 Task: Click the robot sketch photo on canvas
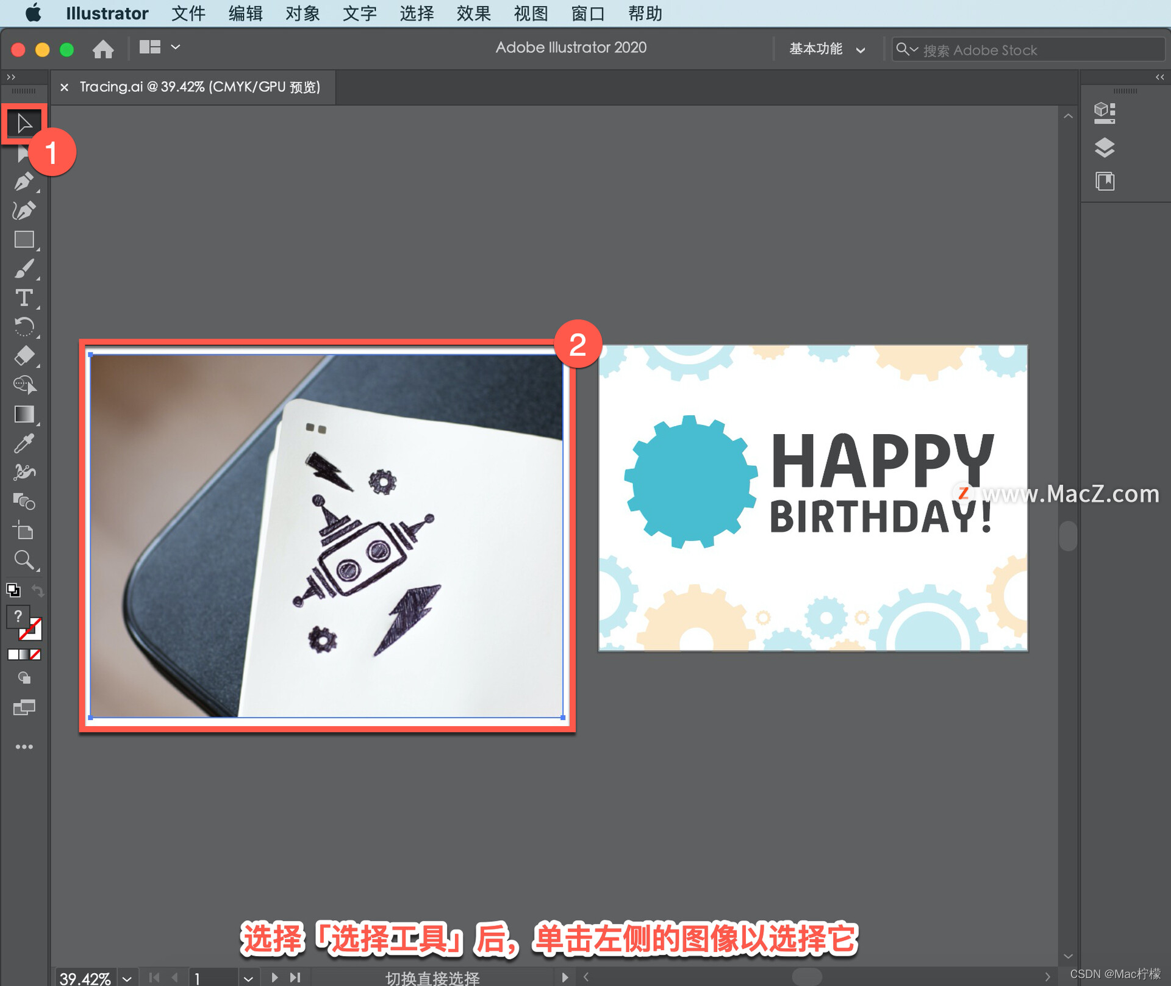(x=326, y=536)
